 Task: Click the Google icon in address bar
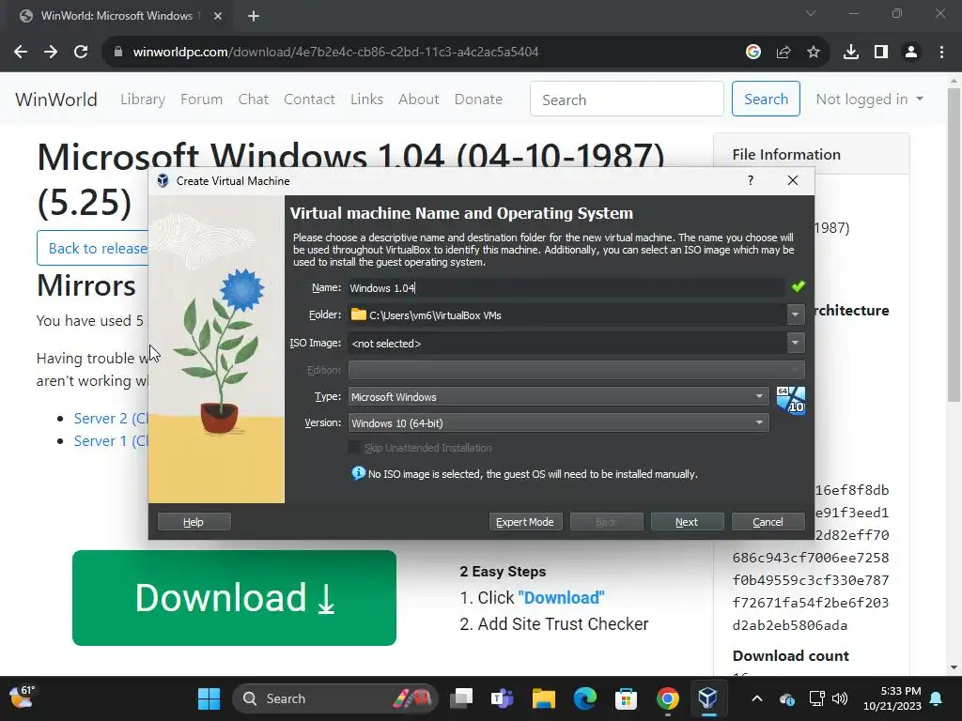[x=753, y=53]
